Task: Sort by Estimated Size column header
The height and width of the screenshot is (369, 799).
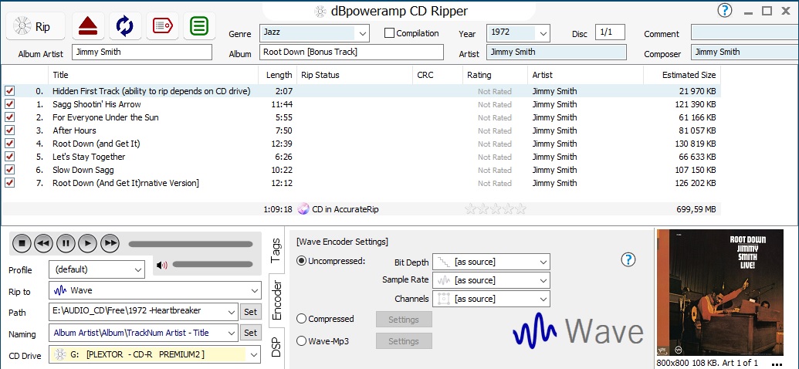Action: tap(682, 75)
